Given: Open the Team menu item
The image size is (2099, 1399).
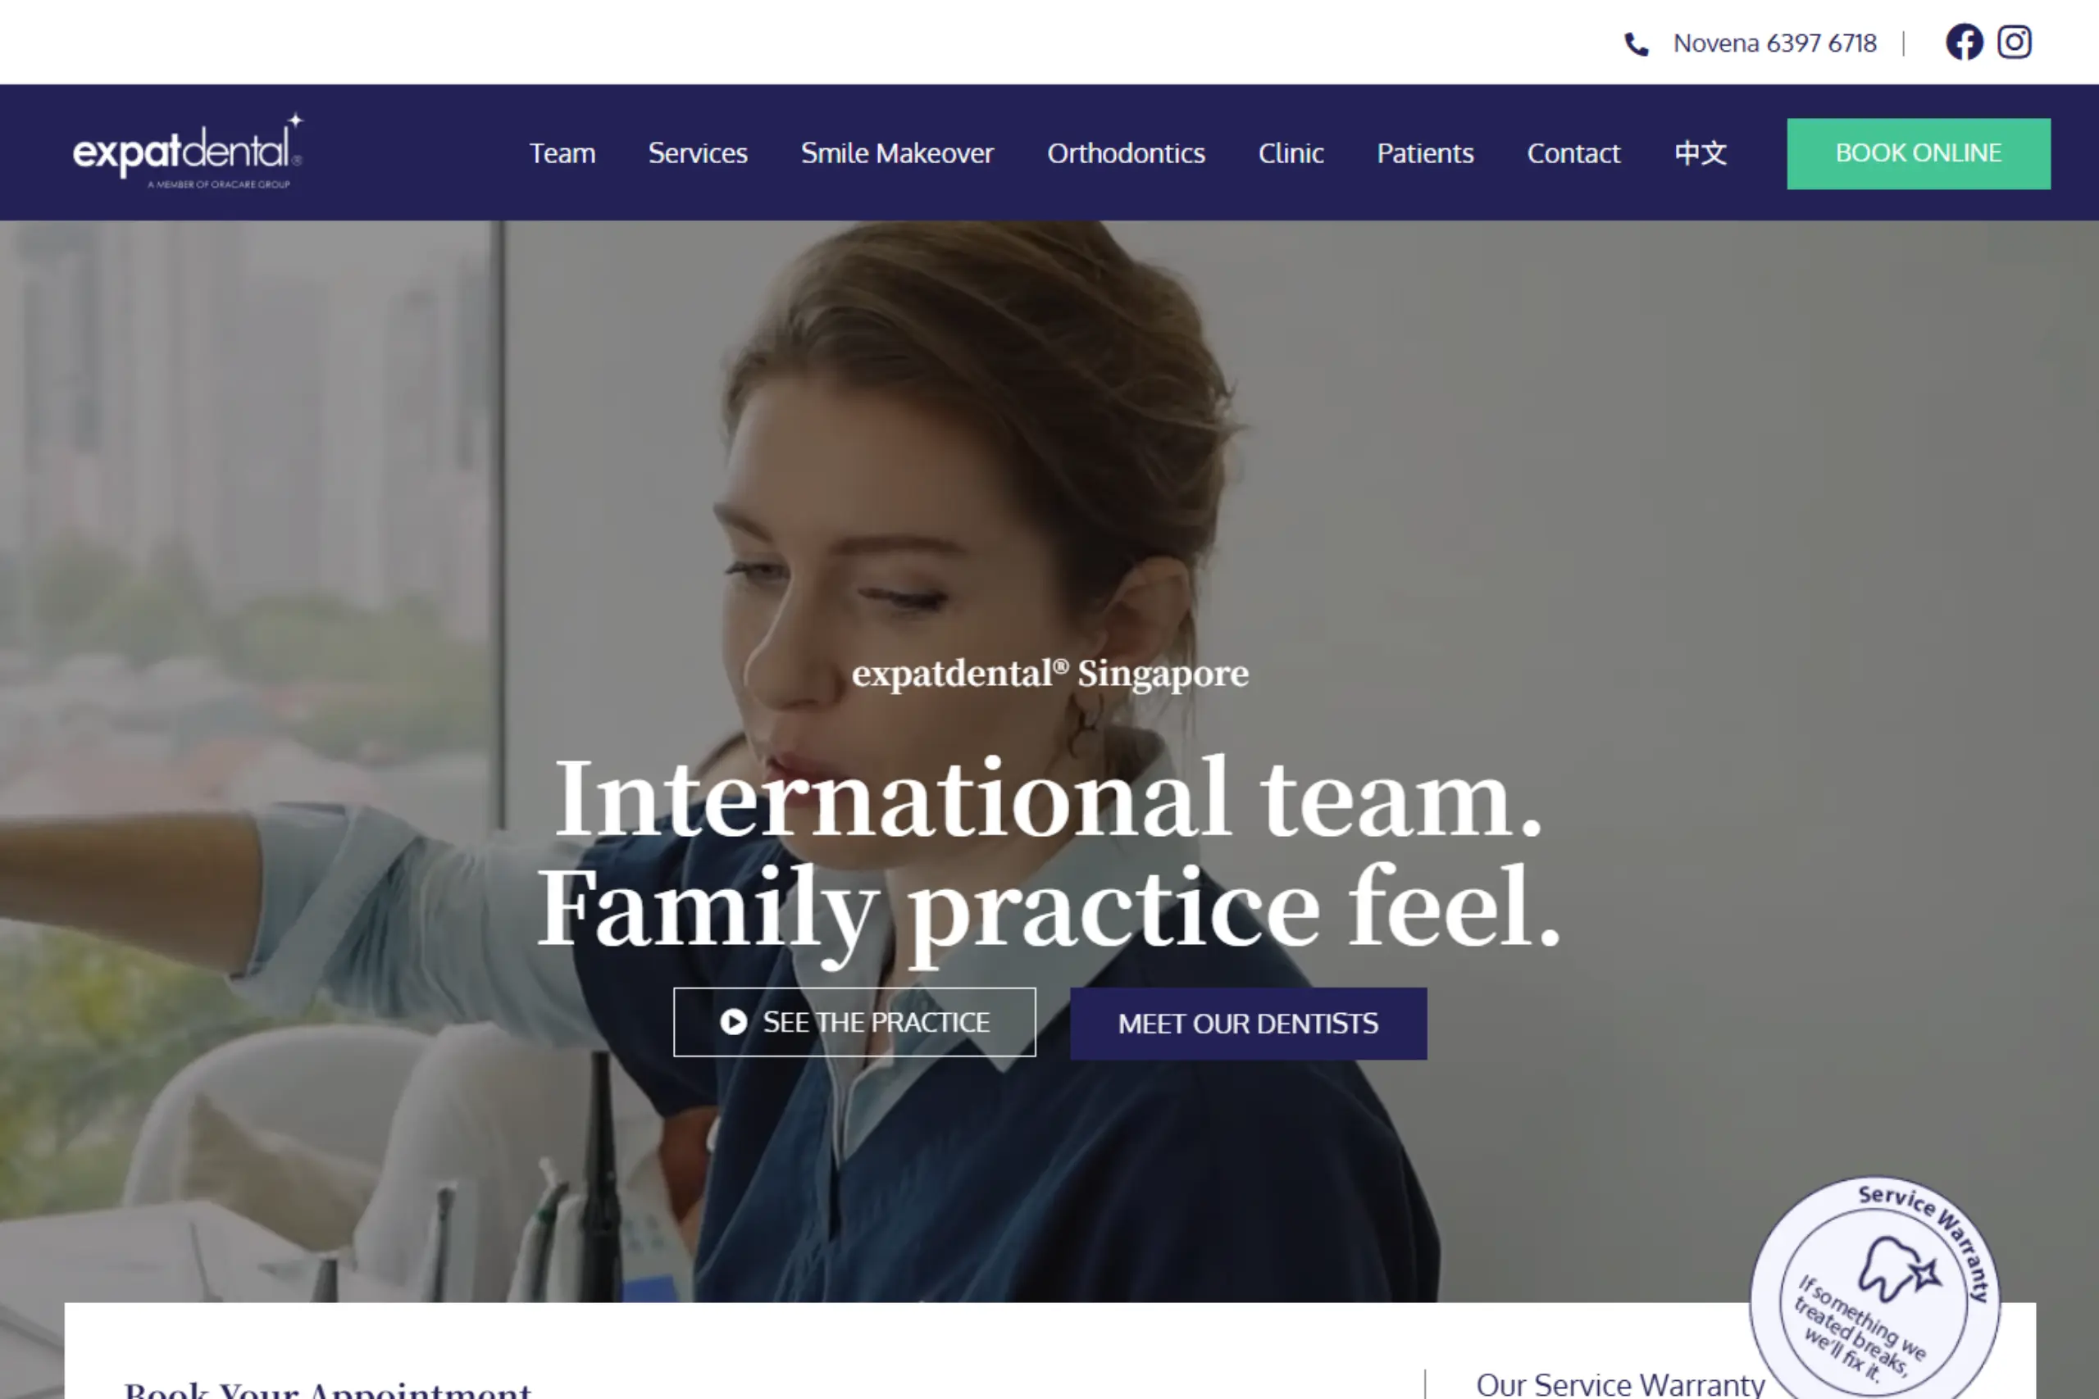Looking at the screenshot, I should (562, 153).
